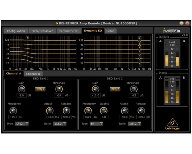Open the 1:5.0 Ratio dropdown
The width and height of the screenshot is (192, 154).
click(x=135, y=124)
